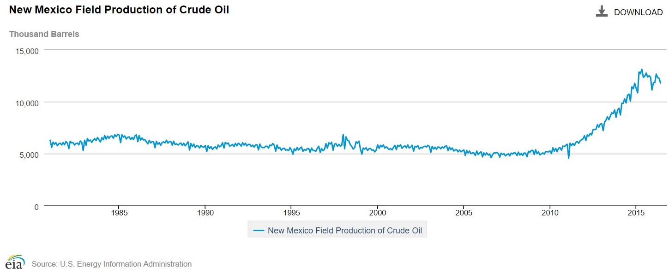Click the chart title heading

click(119, 10)
